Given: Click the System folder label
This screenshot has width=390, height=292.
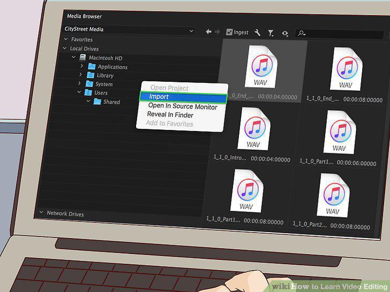Looking at the screenshot, I should click(x=104, y=84).
